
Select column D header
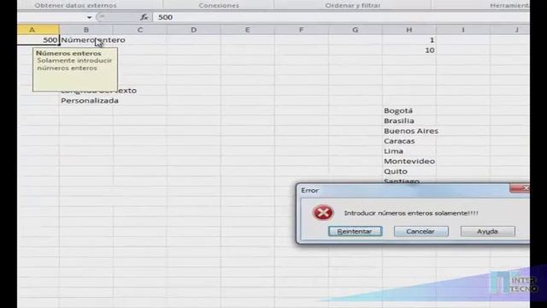[194, 30]
